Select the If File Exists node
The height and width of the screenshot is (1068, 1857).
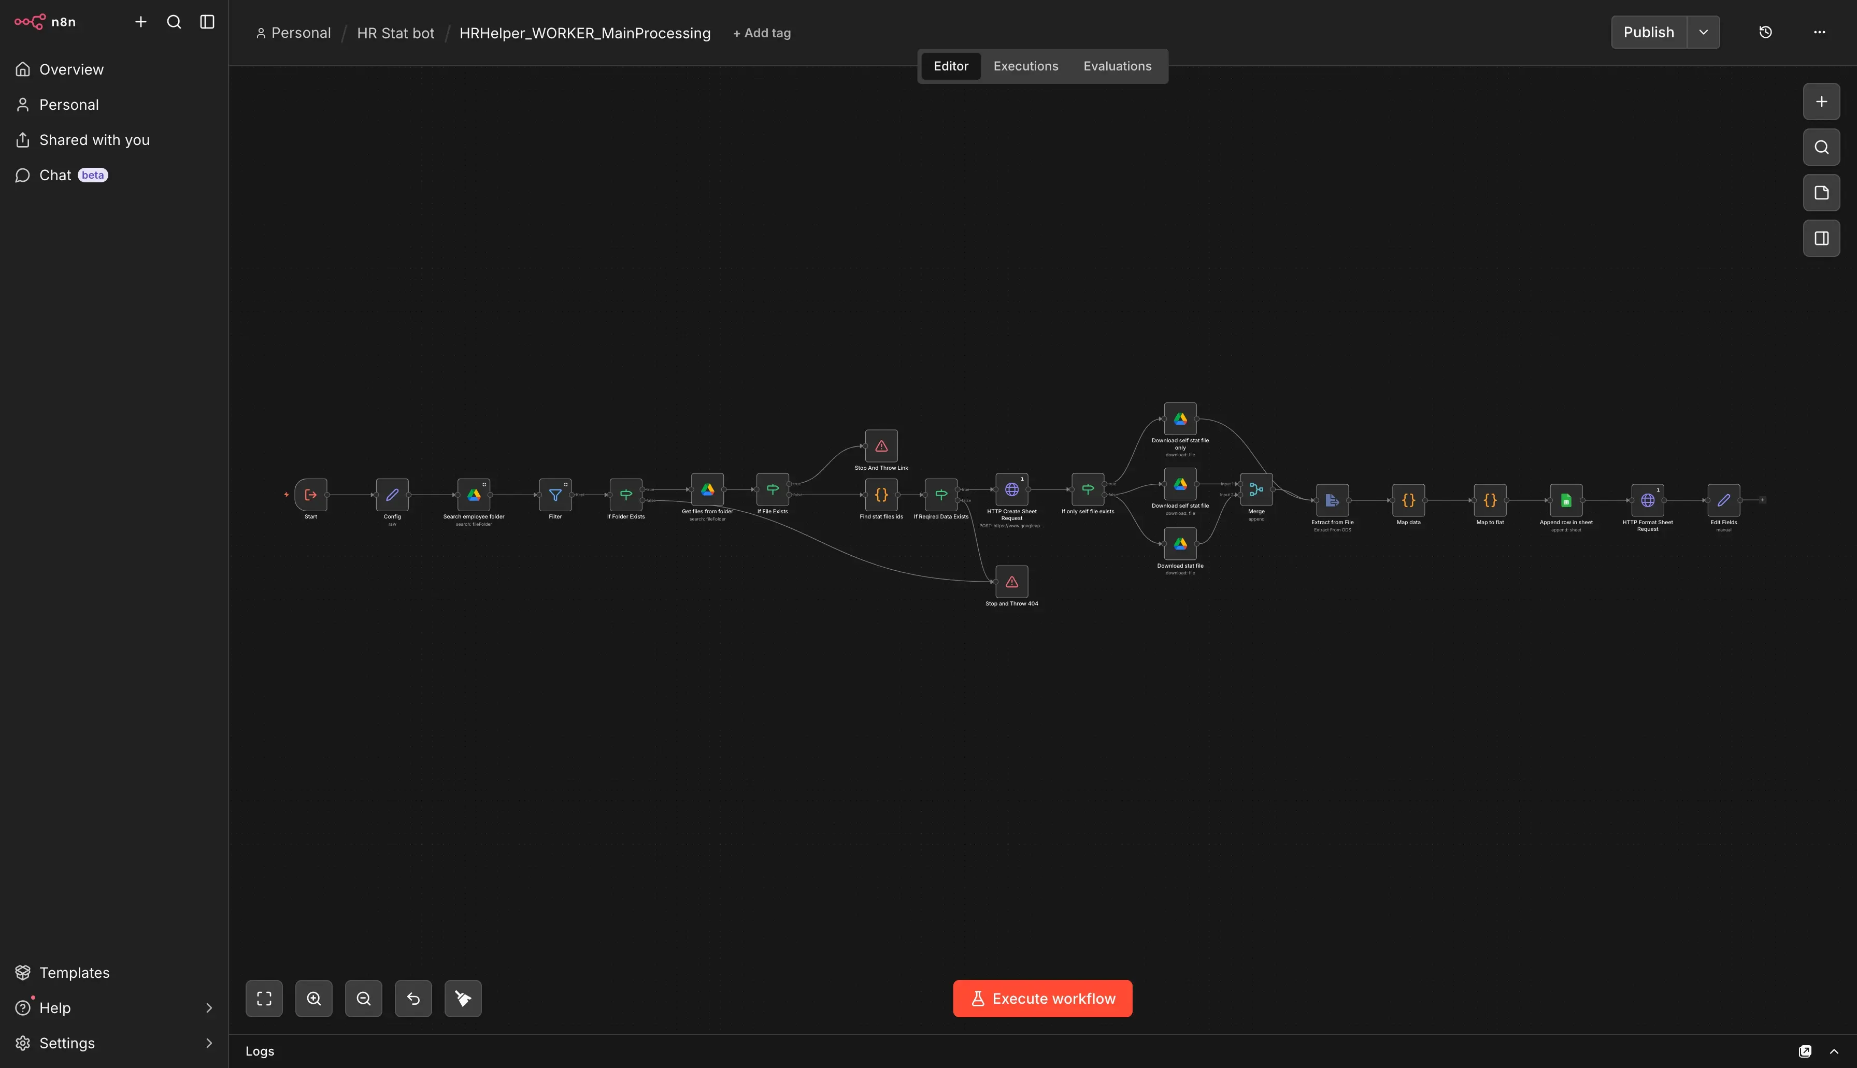coord(773,489)
